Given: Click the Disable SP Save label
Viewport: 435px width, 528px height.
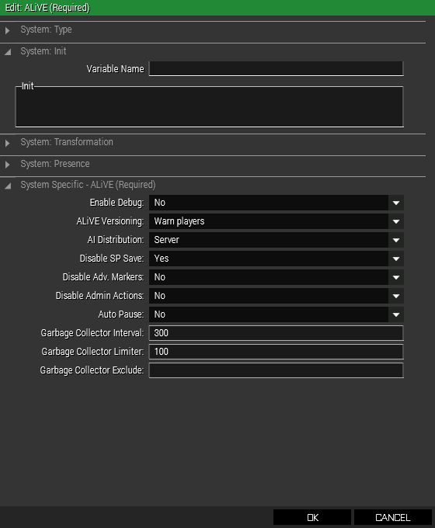Looking at the screenshot, I should pos(112,259).
